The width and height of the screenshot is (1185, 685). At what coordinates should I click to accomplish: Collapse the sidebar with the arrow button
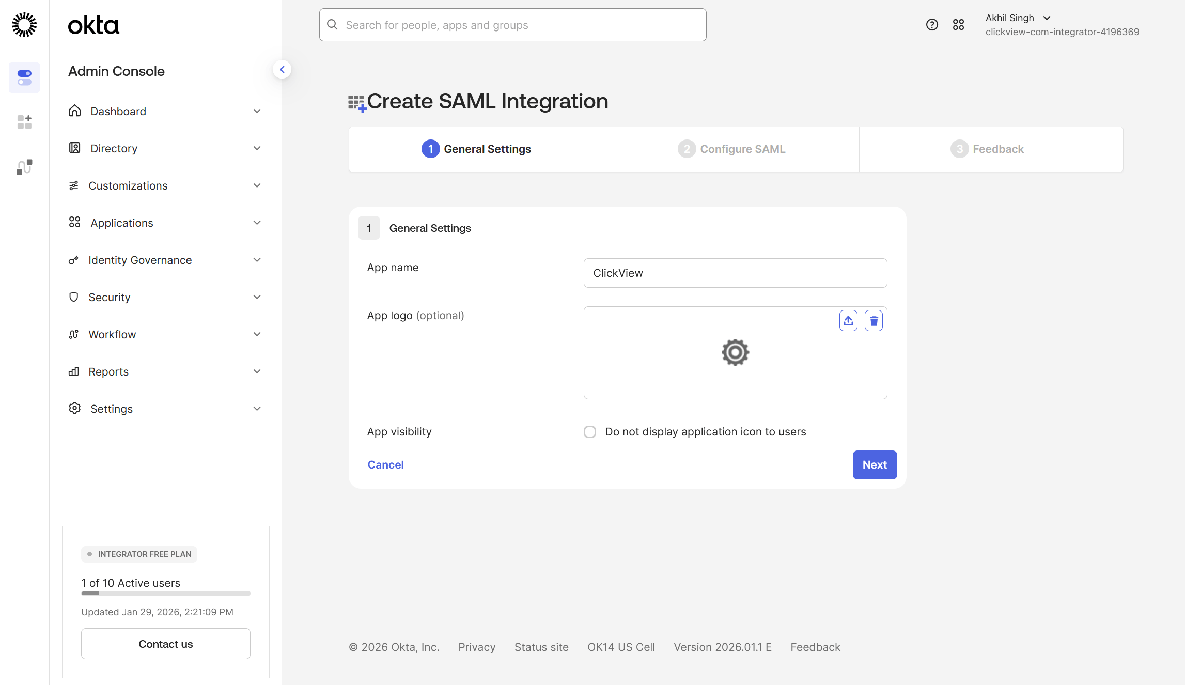(x=282, y=69)
